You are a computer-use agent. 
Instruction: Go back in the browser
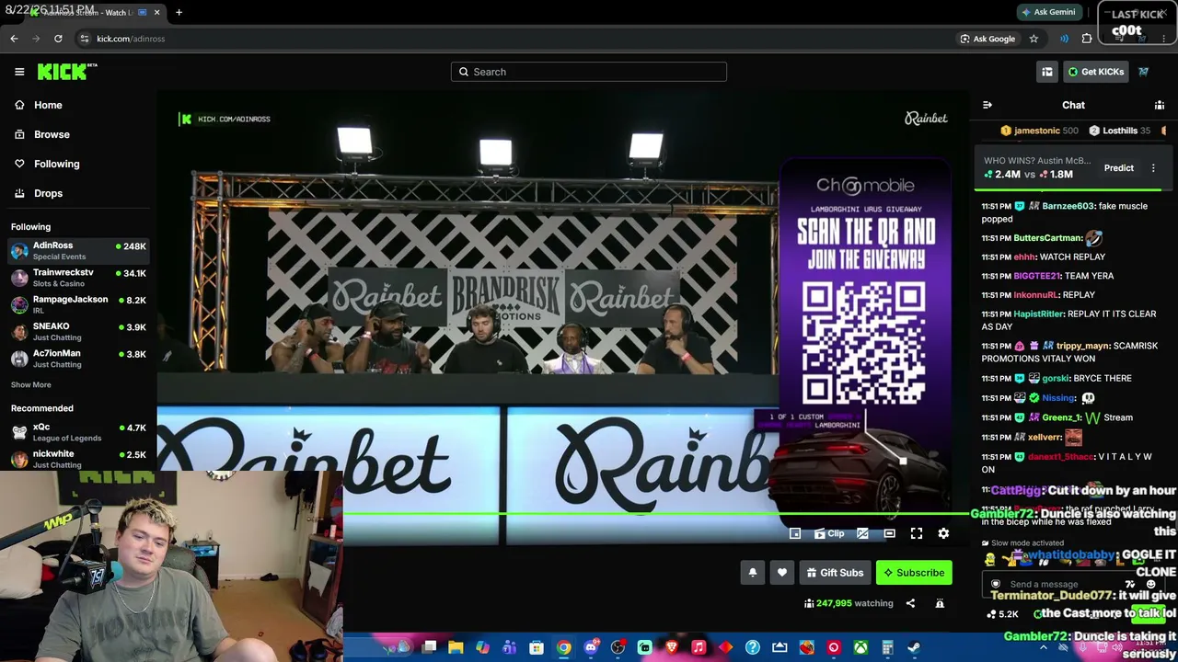point(14,39)
